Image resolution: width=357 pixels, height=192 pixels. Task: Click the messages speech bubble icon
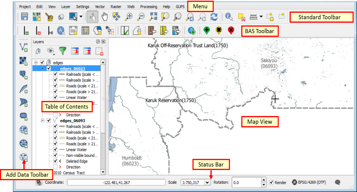coord(338,183)
